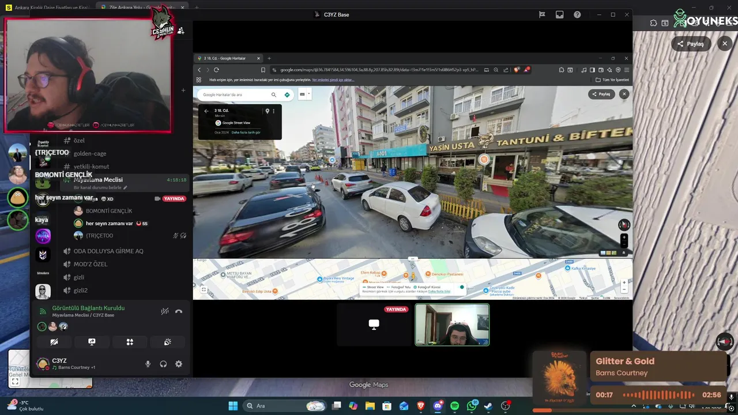Open Steam from the taskbar
This screenshot has width=738, height=415.
[x=488, y=406]
